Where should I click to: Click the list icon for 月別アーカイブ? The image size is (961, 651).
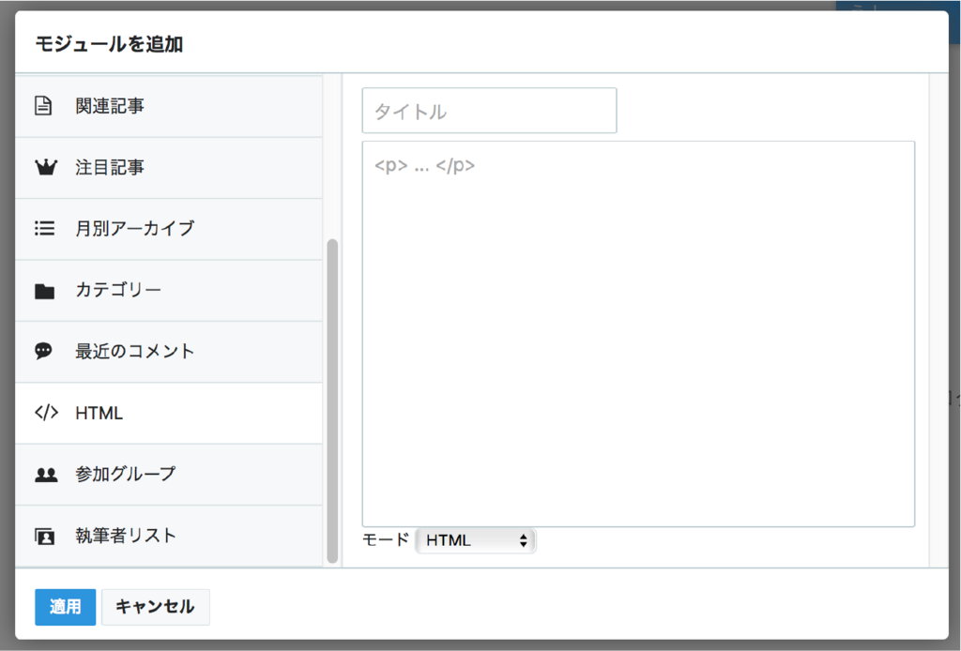pos(44,229)
